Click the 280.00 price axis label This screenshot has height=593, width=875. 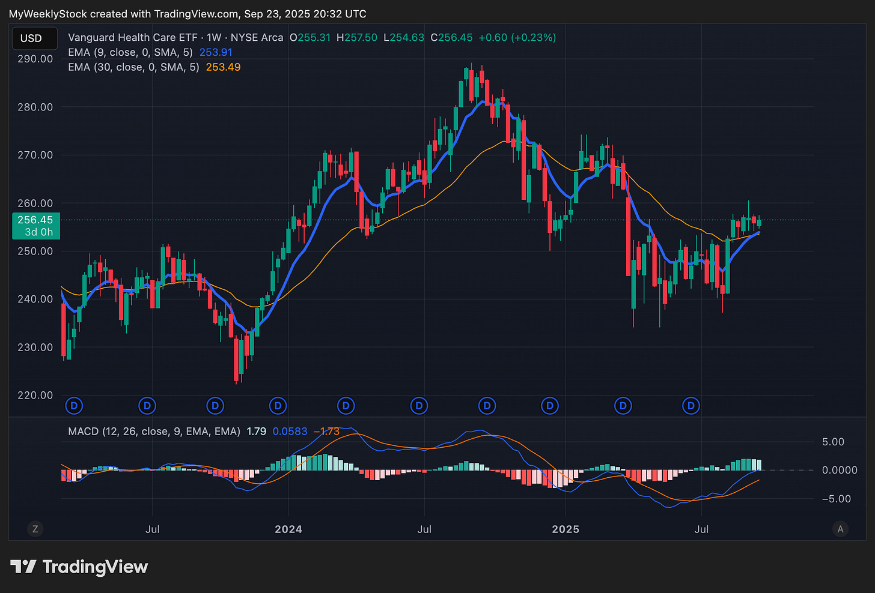(x=35, y=107)
